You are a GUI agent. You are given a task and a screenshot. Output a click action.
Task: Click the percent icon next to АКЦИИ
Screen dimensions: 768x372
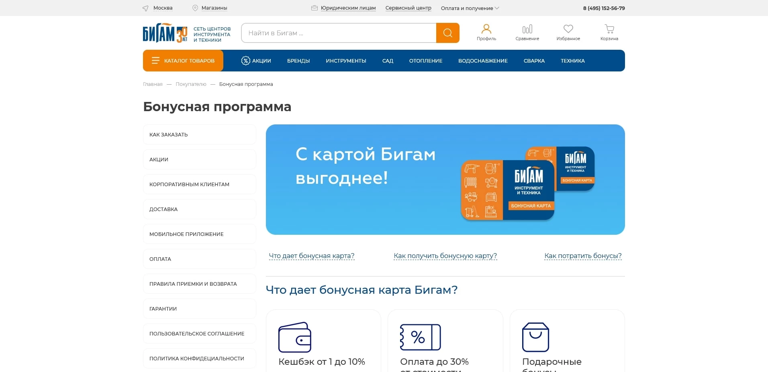tap(245, 61)
